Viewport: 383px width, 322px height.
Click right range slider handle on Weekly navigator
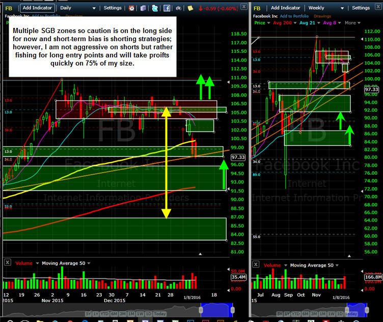pos(367,310)
